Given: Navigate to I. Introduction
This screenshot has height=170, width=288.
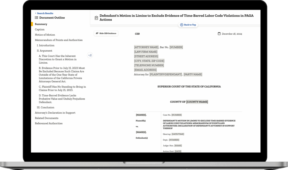Looking at the screenshot, I should (x=46, y=46).
